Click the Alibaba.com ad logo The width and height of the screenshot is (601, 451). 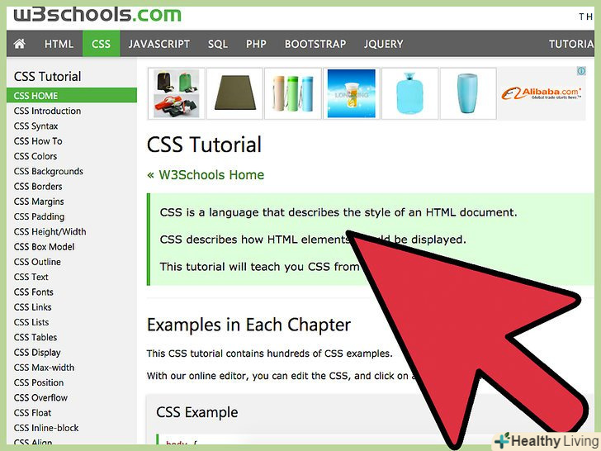pos(542,93)
